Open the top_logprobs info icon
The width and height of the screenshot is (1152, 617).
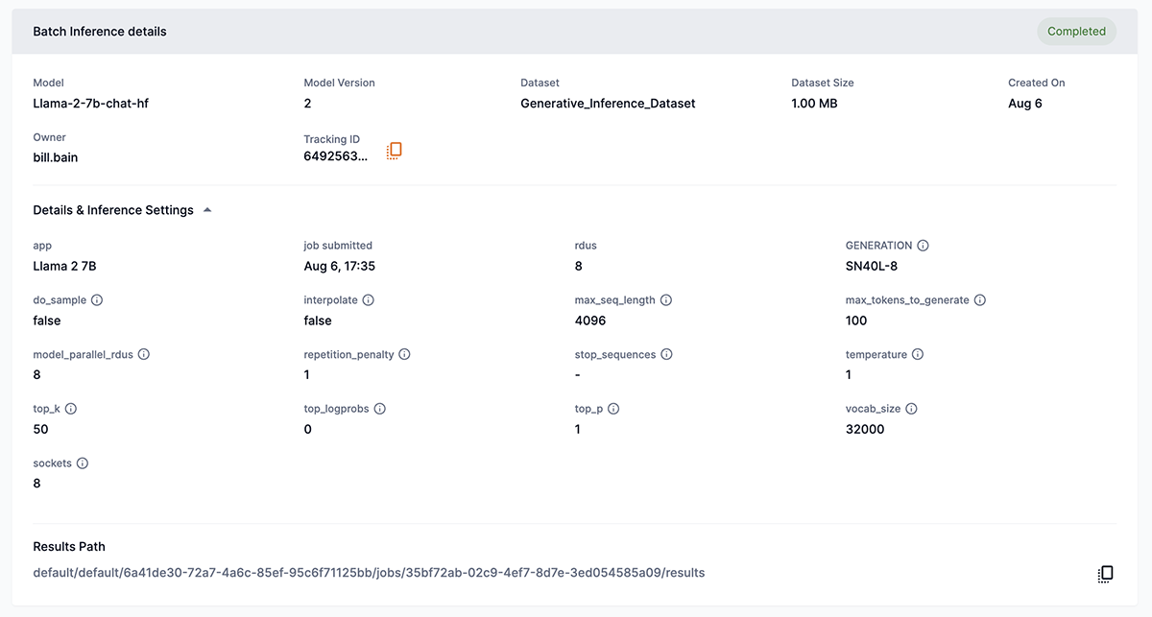pyautogui.click(x=379, y=408)
